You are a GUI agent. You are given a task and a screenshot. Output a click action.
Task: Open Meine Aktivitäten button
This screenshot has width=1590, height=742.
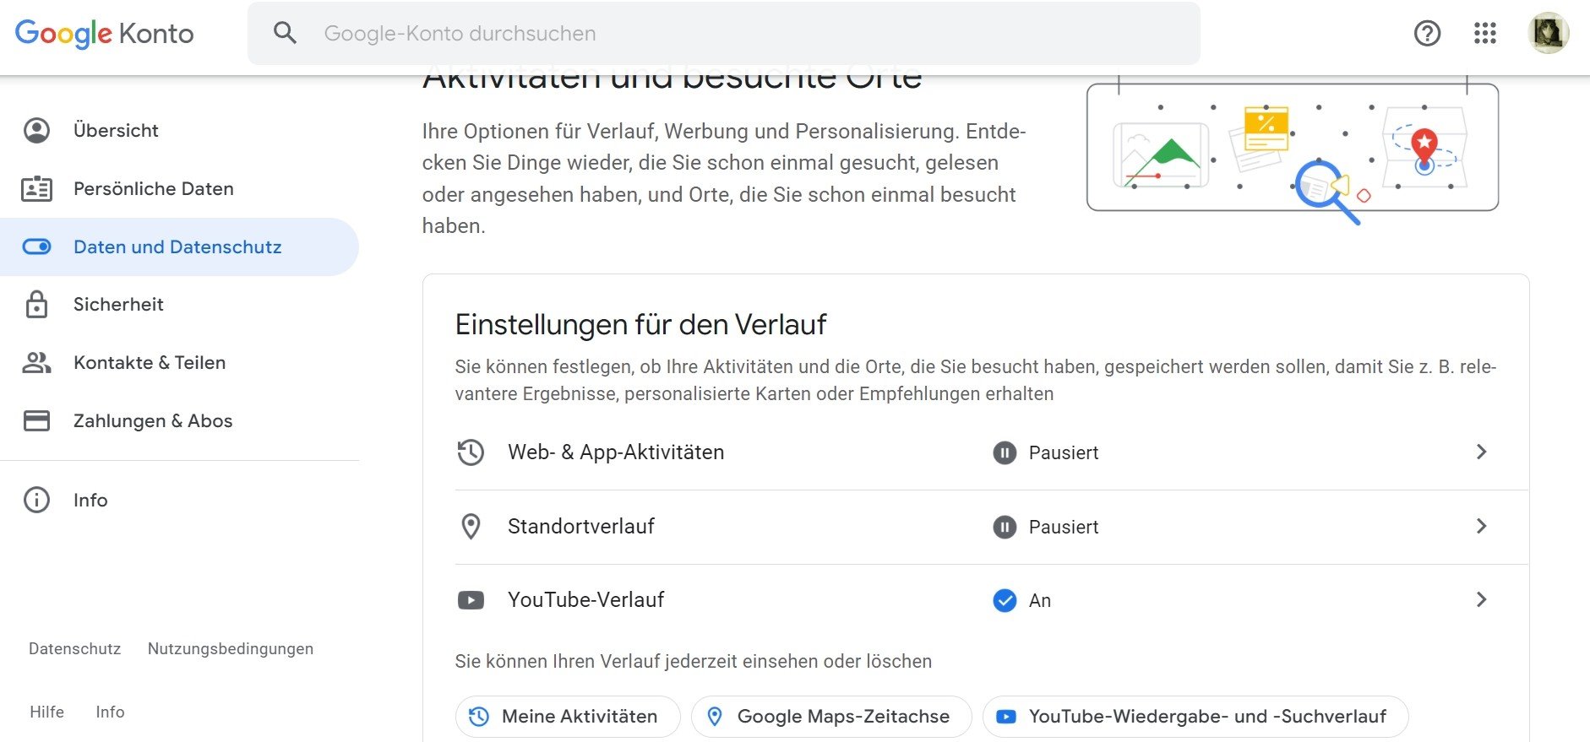pyautogui.click(x=568, y=717)
